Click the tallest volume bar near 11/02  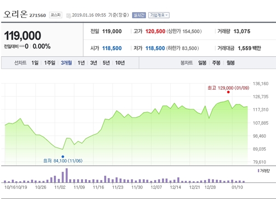click(67, 176)
